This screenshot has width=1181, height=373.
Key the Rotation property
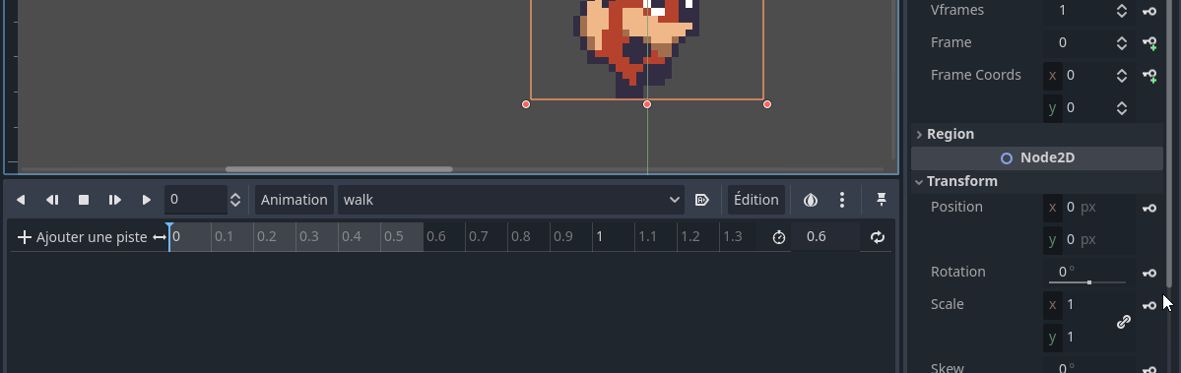(1149, 274)
